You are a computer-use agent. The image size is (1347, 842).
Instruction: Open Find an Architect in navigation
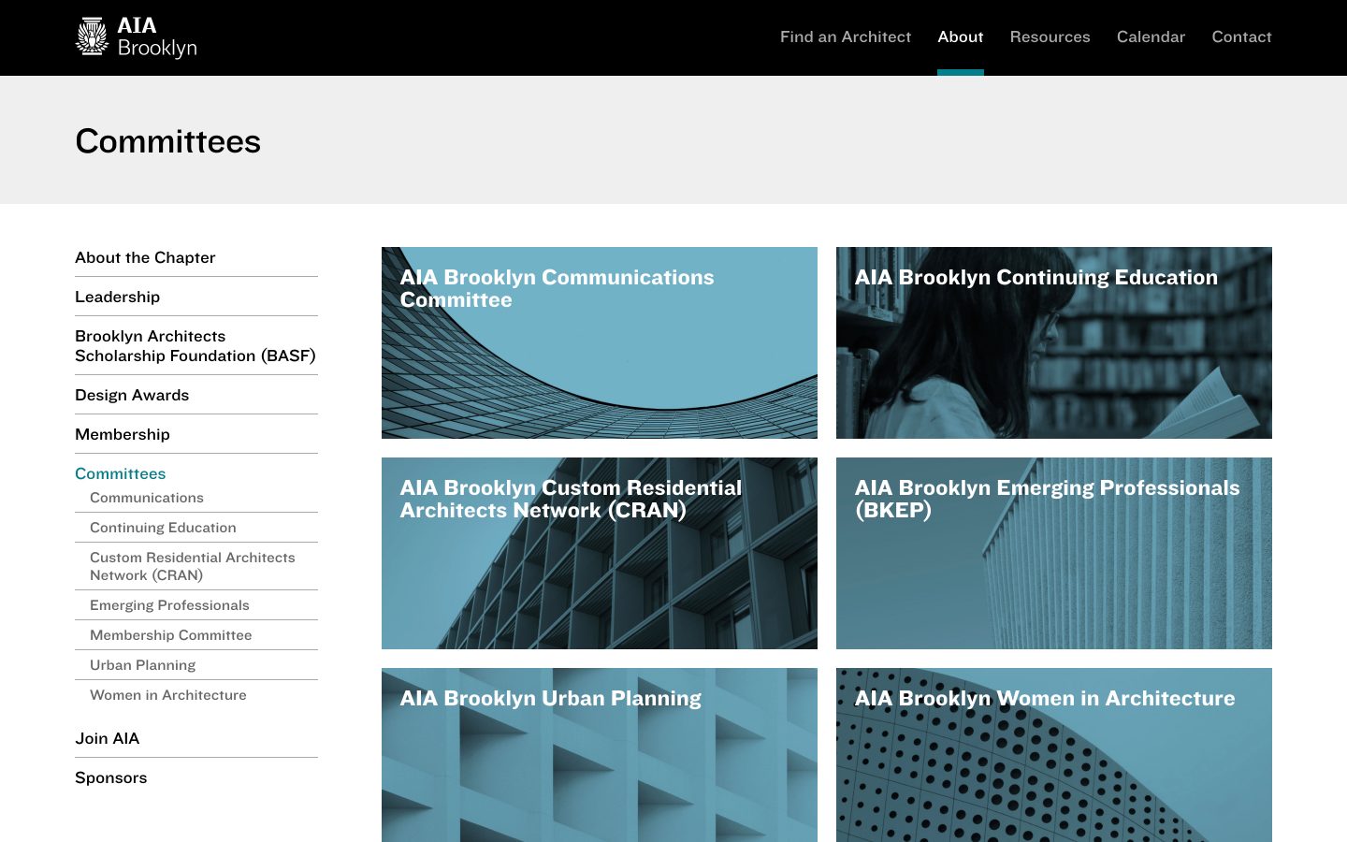846,36
